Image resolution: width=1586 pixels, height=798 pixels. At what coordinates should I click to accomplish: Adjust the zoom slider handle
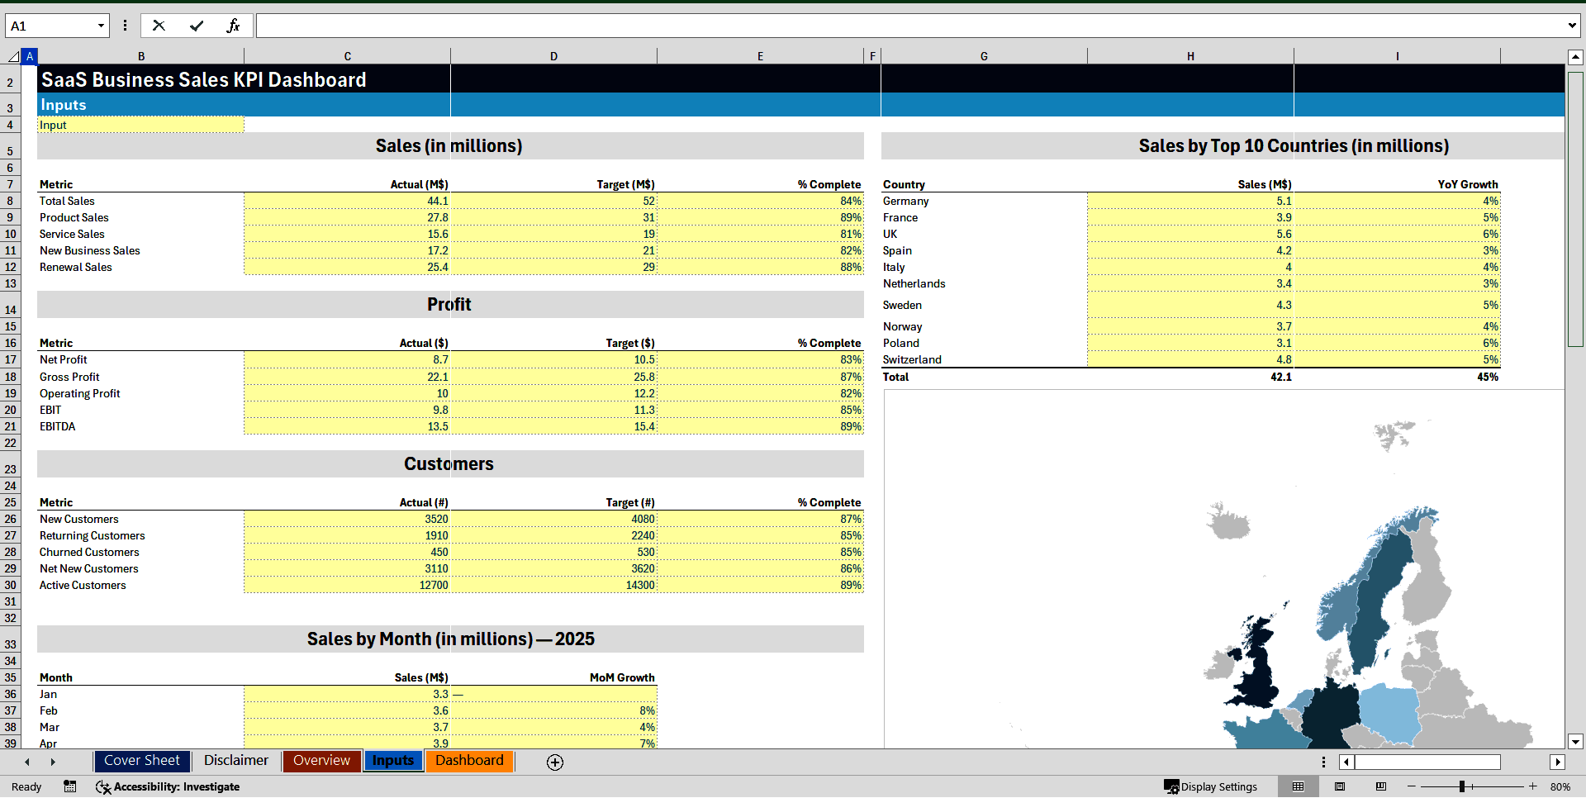[x=1461, y=786]
